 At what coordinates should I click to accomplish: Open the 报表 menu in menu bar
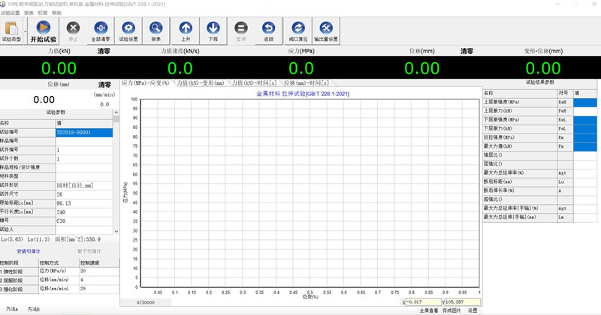click(29, 13)
